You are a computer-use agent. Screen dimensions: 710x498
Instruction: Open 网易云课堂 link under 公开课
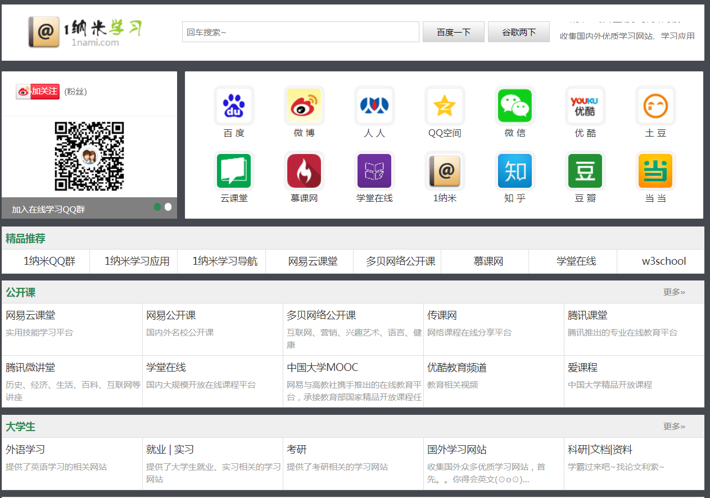pos(30,315)
